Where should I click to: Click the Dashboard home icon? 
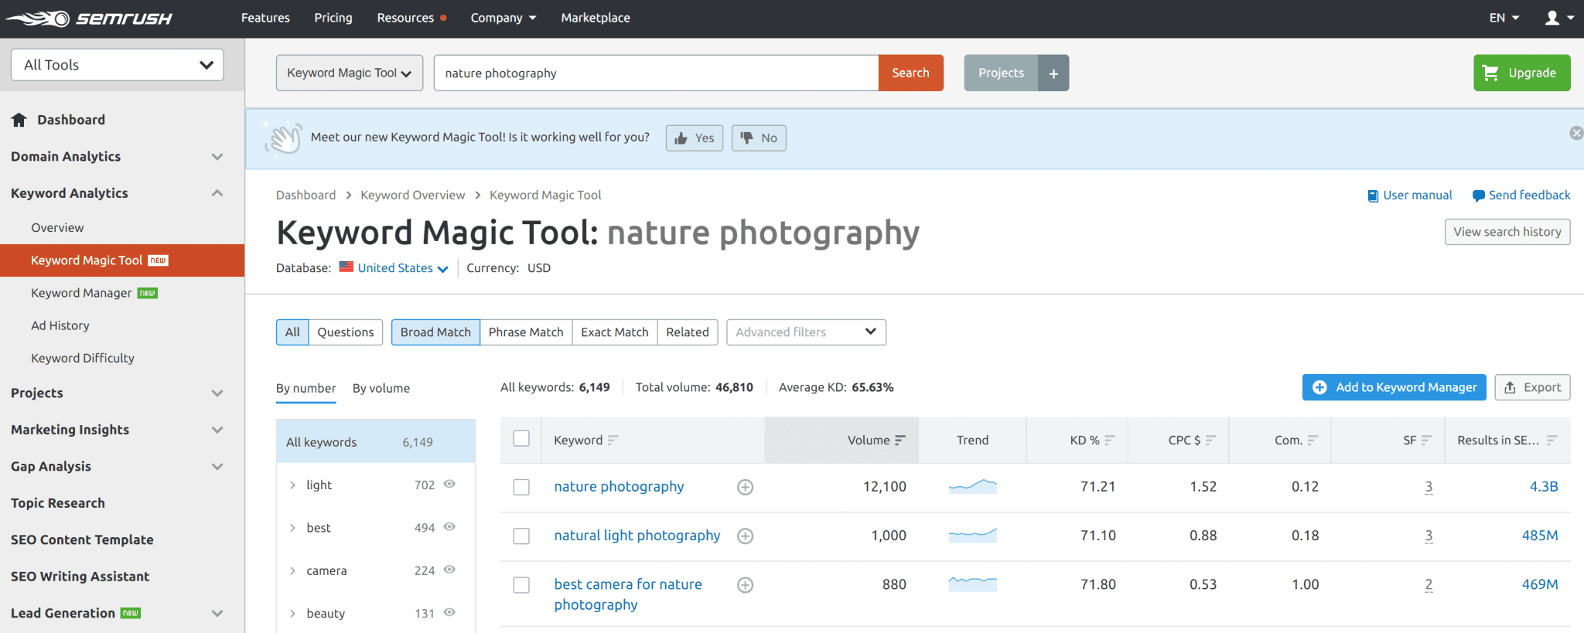click(19, 120)
